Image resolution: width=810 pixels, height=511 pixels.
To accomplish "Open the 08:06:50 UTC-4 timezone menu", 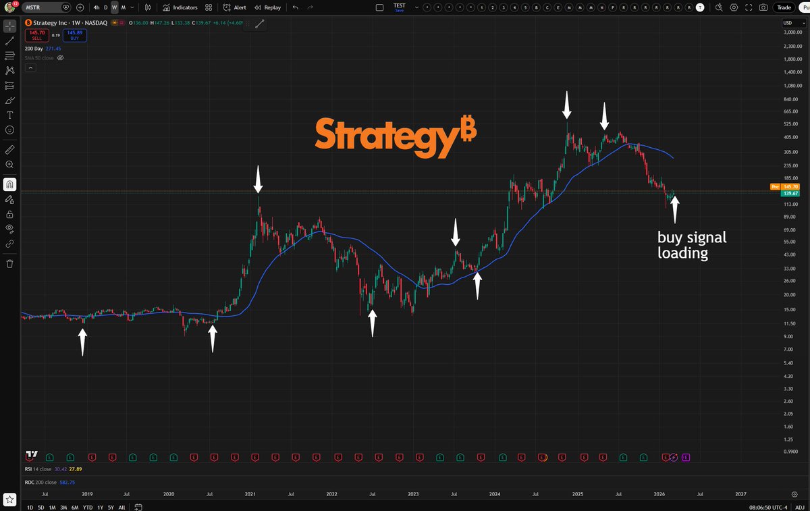I will (x=768, y=507).
